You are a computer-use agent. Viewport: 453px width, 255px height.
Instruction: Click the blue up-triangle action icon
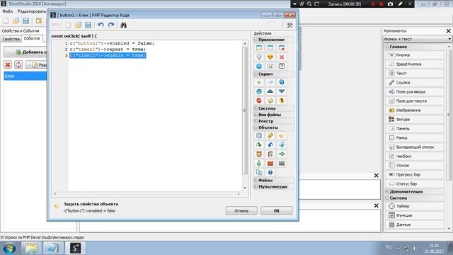point(270,91)
